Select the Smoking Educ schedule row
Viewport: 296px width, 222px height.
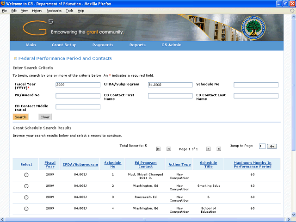(x=26, y=186)
